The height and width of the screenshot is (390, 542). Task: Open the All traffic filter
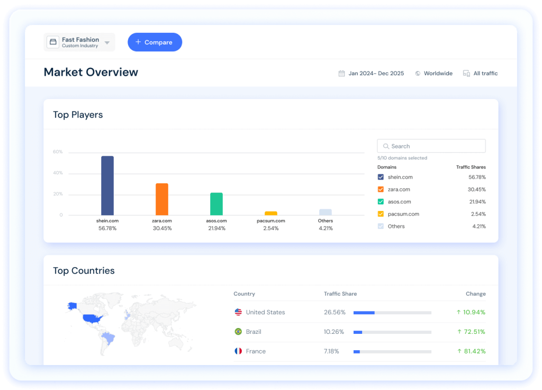tap(485, 73)
